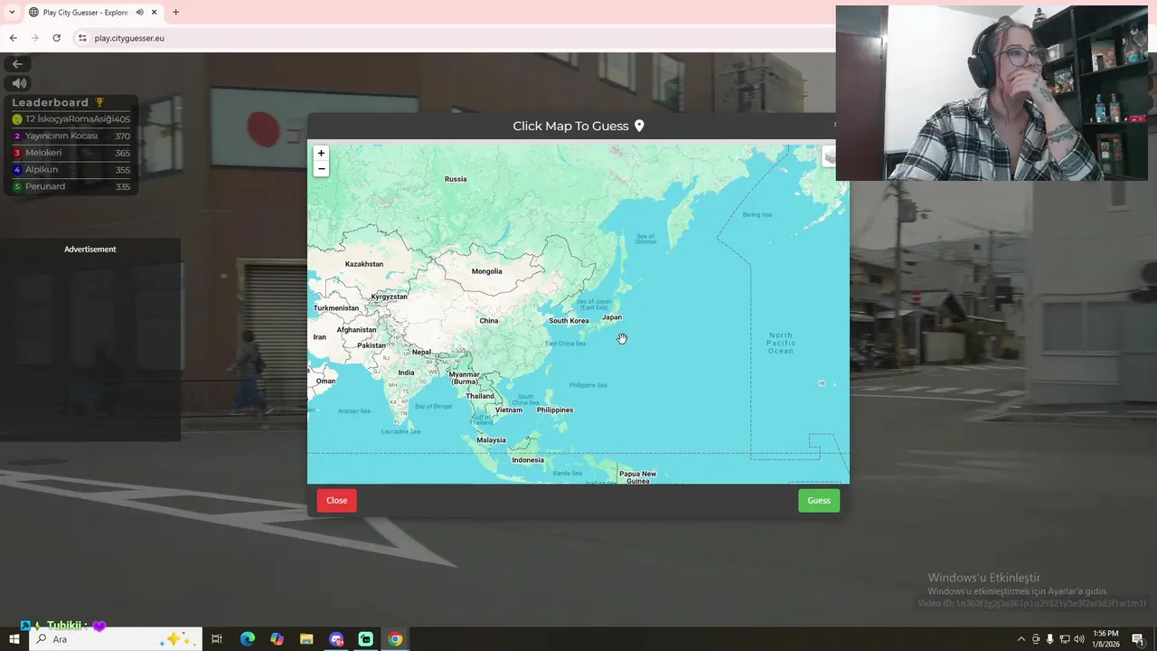This screenshot has width=1157, height=651.
Task: Zoom in the guess map with plus button
Action: (x=321, y=154)
